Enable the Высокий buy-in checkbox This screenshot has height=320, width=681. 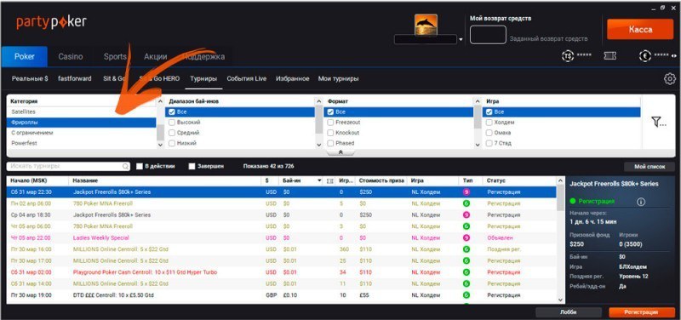(x=172, y=122)
